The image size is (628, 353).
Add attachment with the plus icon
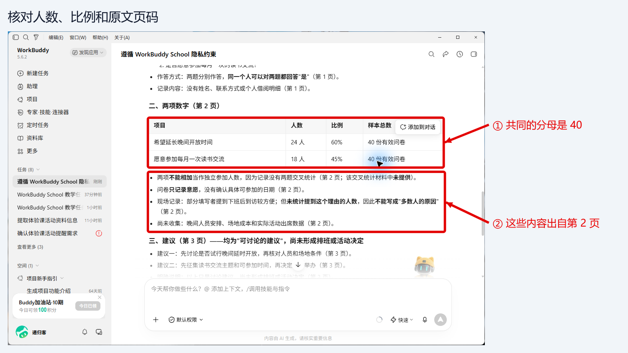click(x=156, y=320)
